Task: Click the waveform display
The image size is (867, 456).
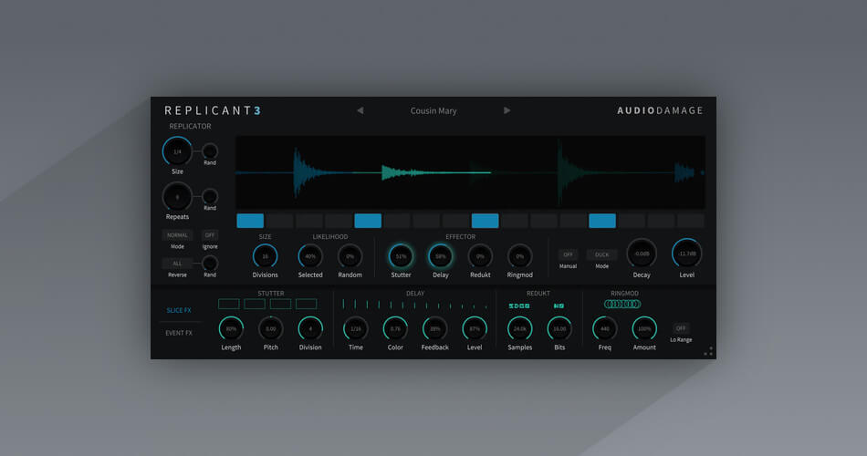Action: click(471, 172)
